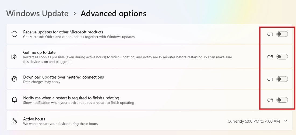Viewport: 296px width, 135px height.
Task: Expand the Active hours row
Action: pos(149,121)
